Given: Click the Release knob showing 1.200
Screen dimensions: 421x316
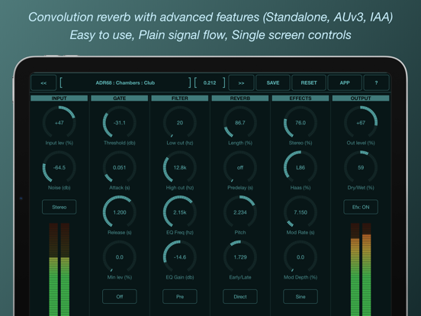Looking at the screenshot, I should click(x=120, y=212).
